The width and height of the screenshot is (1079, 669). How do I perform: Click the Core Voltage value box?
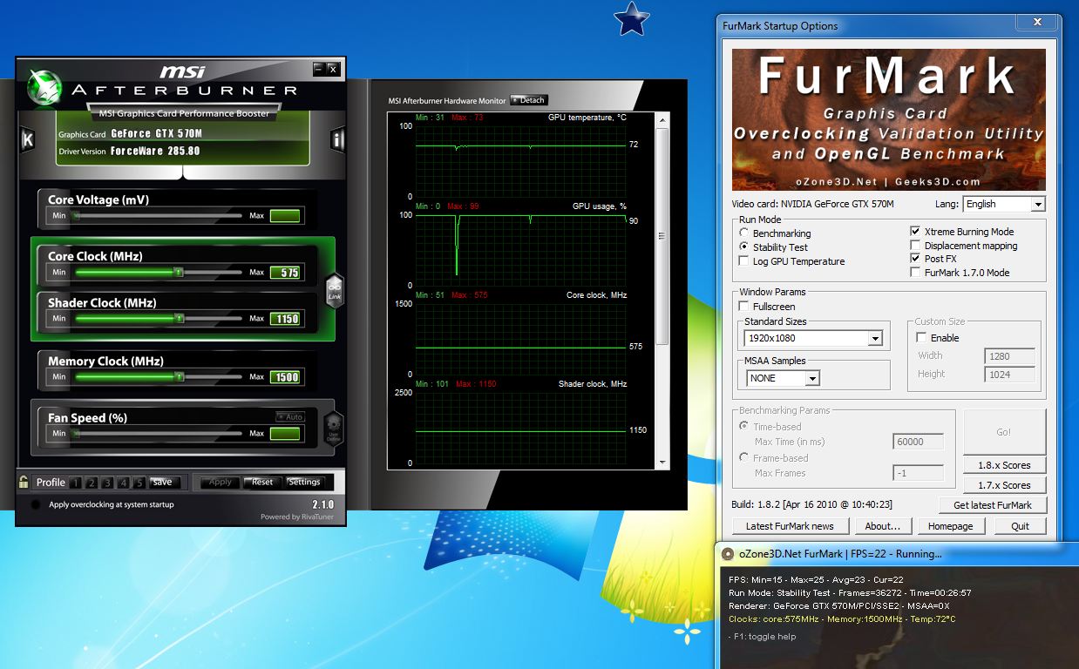tap(286, 215)
